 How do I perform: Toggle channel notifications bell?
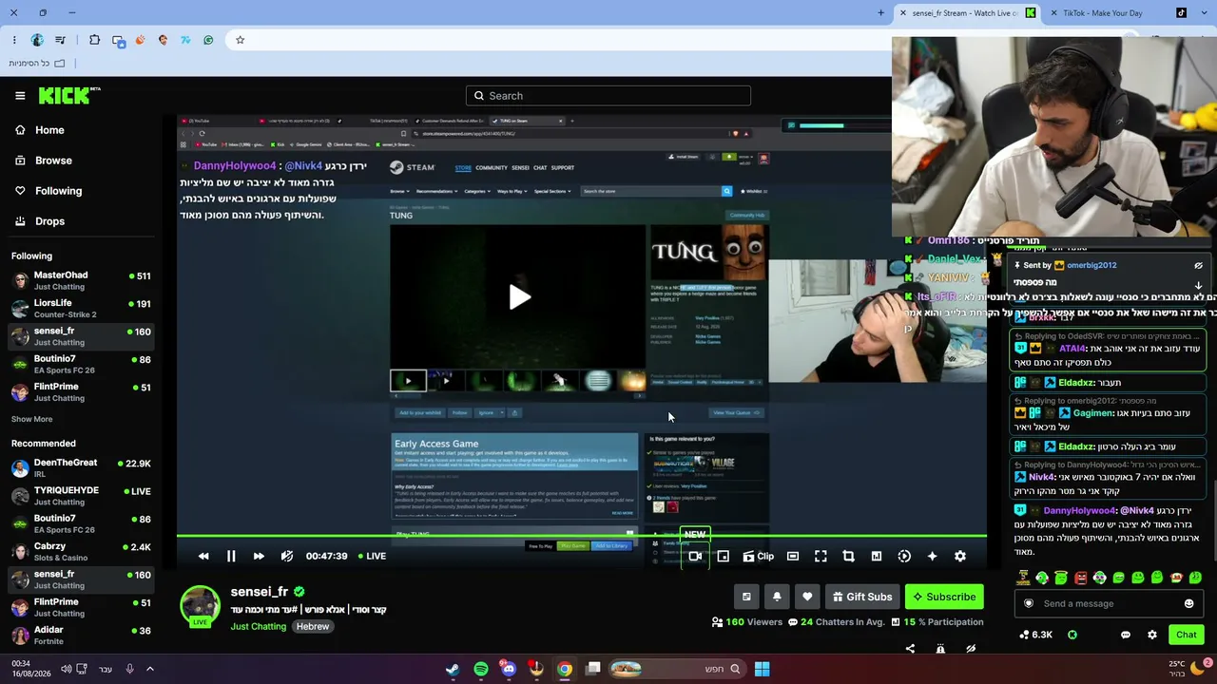777,597
